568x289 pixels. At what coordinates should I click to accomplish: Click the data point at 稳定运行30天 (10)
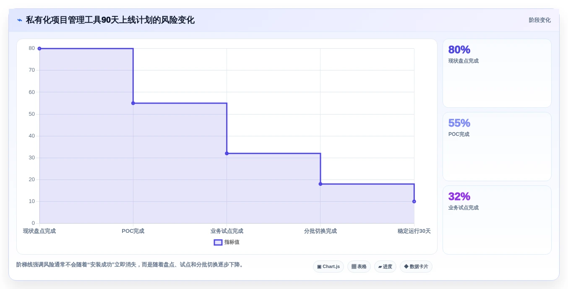click(x=414, y=202)
